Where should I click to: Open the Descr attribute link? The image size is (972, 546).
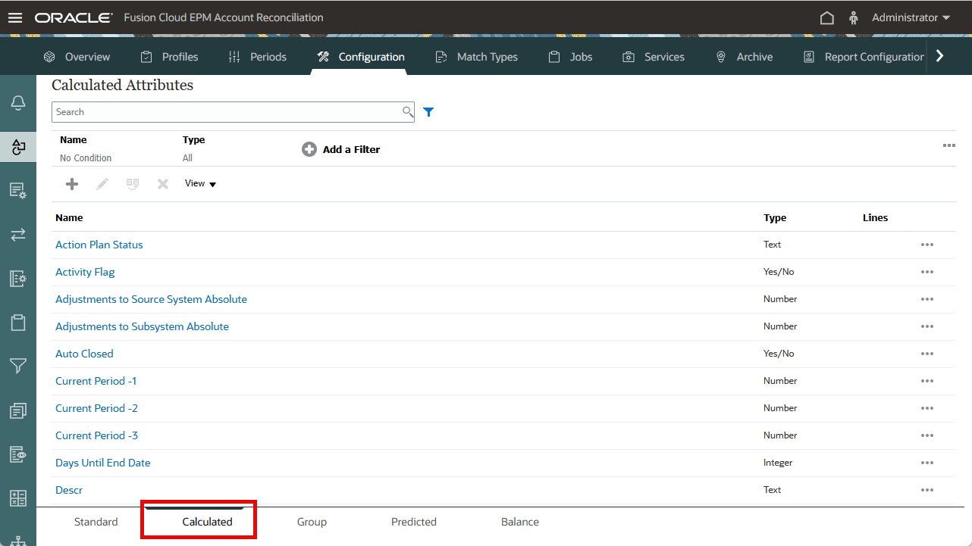click(x=69, y=490)
